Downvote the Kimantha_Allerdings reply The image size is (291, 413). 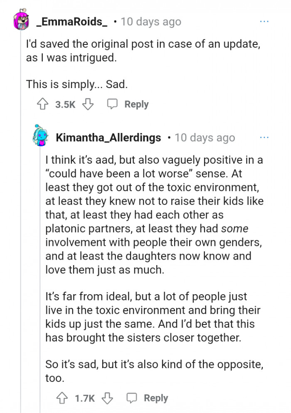tap(107, 398)
